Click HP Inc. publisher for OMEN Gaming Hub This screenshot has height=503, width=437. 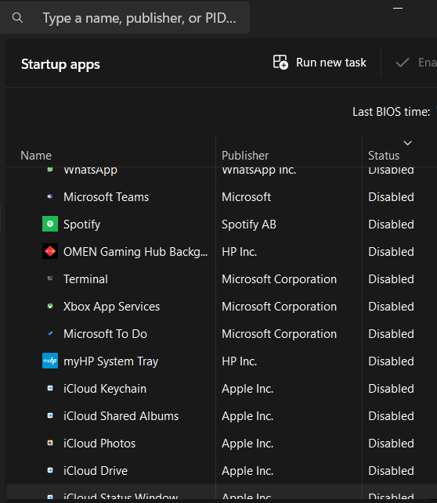pos(240,252)
